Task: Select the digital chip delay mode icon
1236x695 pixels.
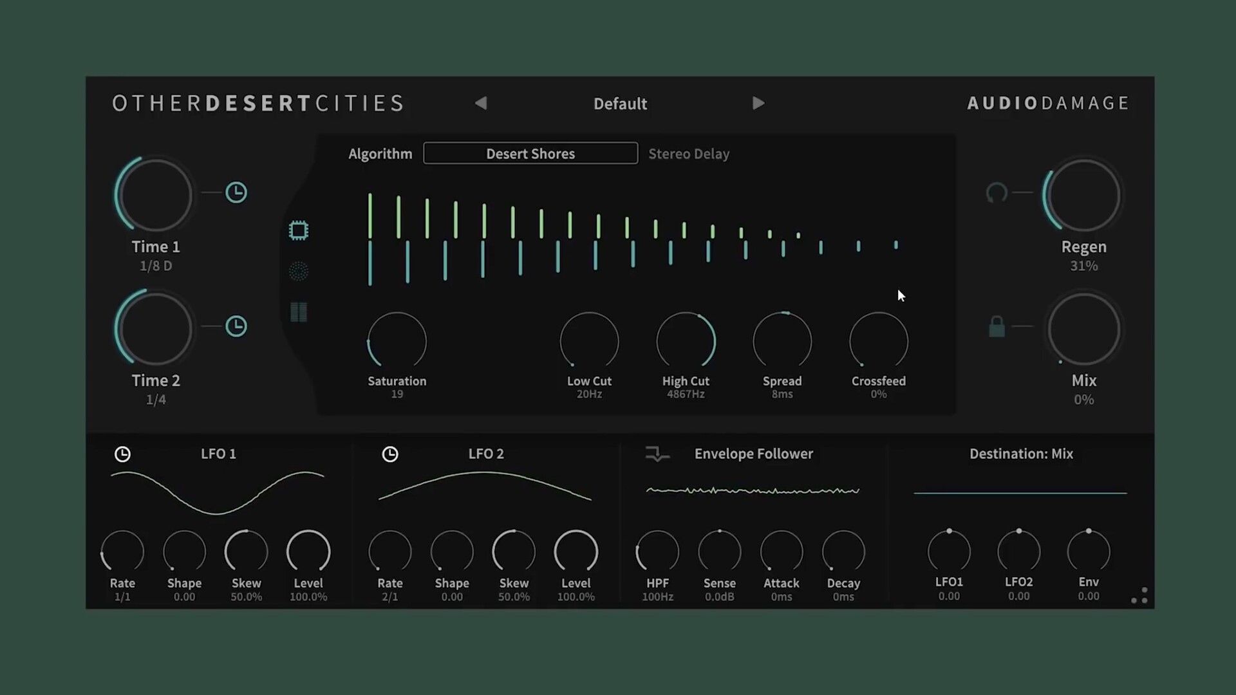Action: (x=299, y=230)
